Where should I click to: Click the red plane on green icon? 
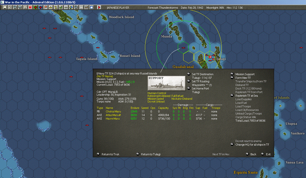pos(35,7)
